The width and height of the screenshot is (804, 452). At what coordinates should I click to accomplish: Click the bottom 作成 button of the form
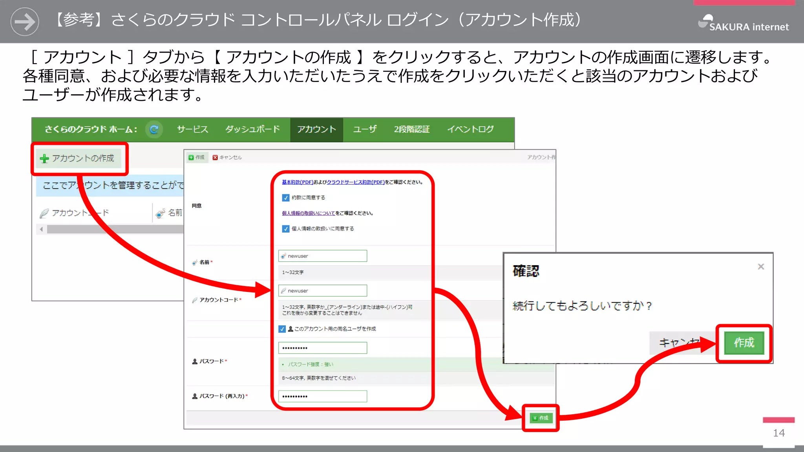541,418
